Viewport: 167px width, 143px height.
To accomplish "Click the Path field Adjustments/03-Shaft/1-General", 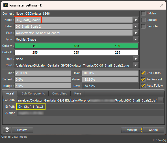I will 73,33.
